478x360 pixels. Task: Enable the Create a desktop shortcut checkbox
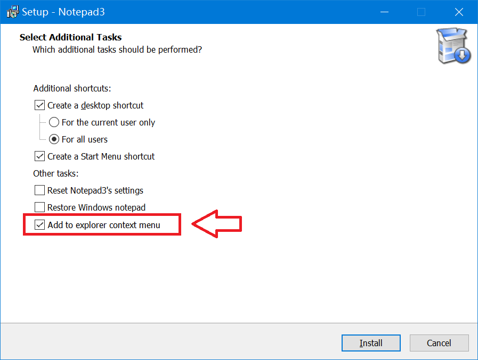(x=39, y=105)
